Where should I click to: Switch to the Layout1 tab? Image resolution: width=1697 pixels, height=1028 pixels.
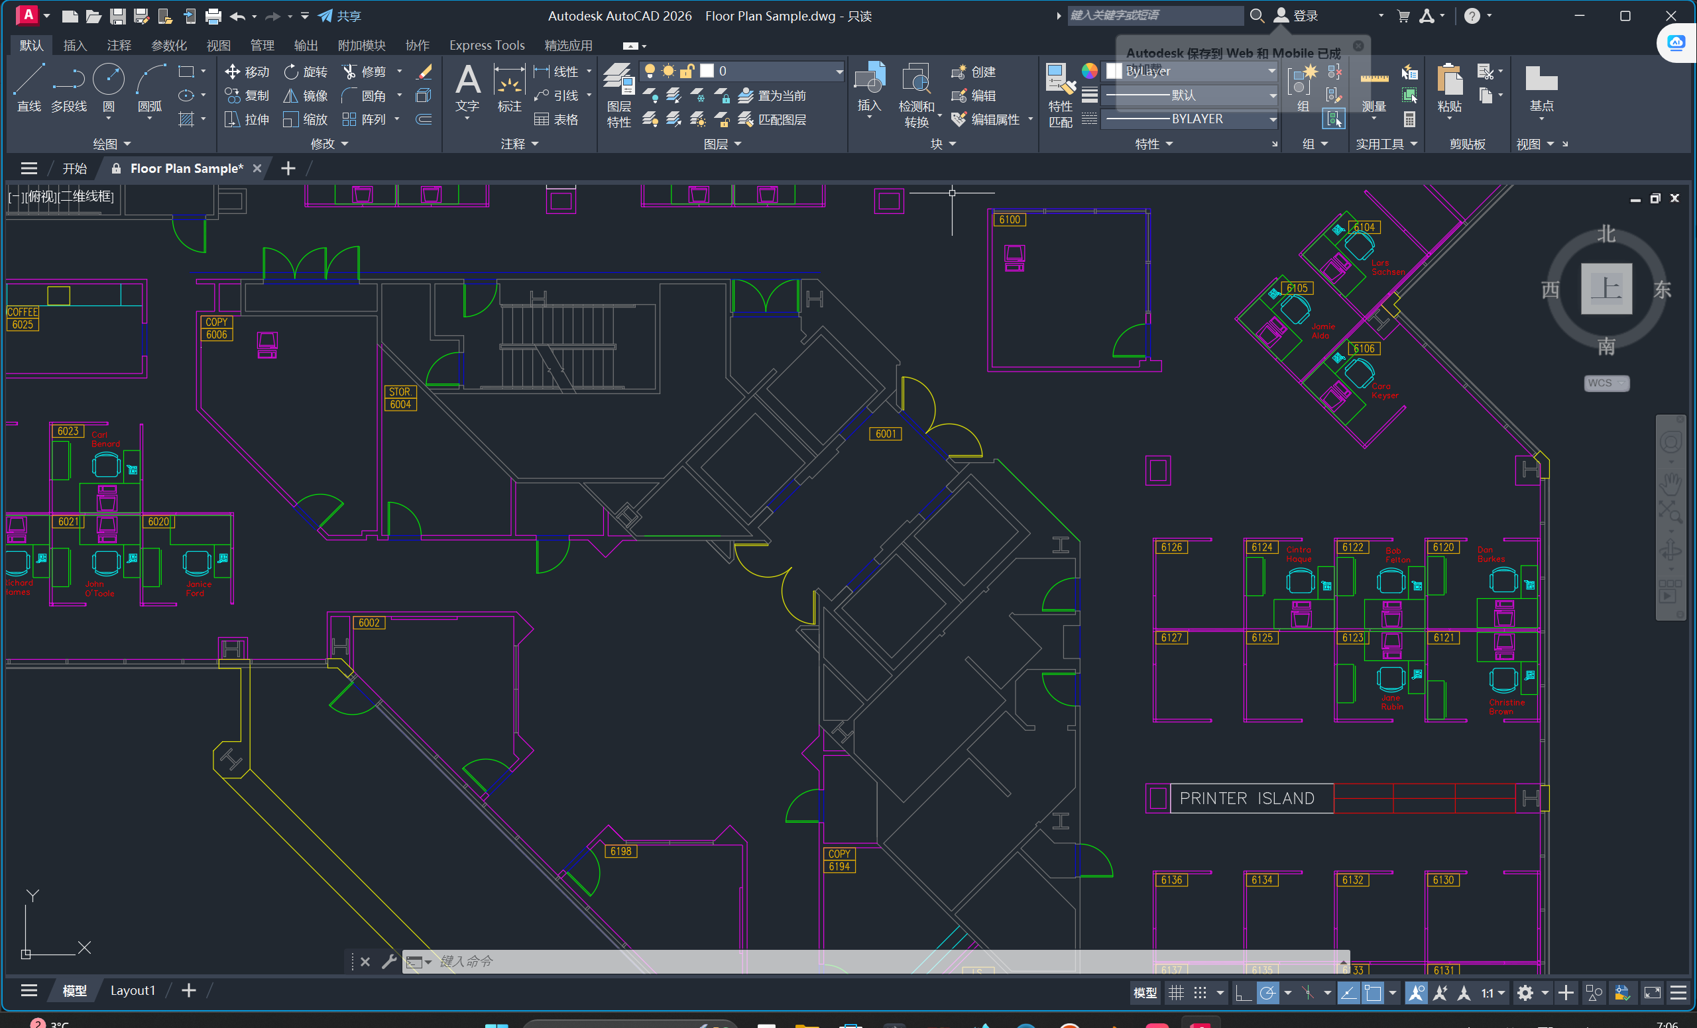132,990
